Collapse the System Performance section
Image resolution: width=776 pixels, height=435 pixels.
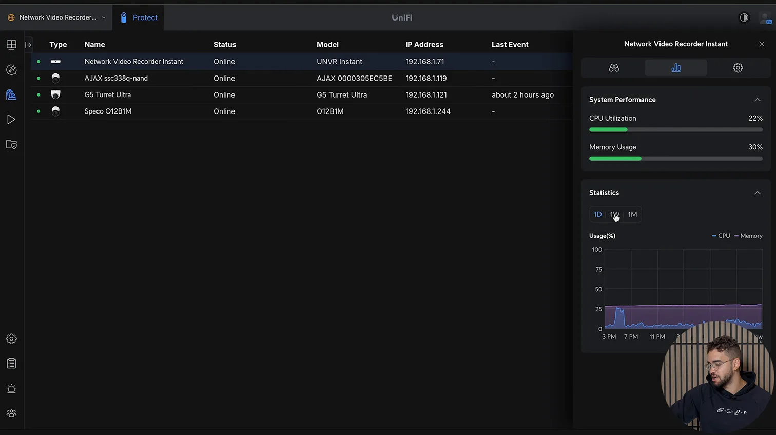(757, 100)
